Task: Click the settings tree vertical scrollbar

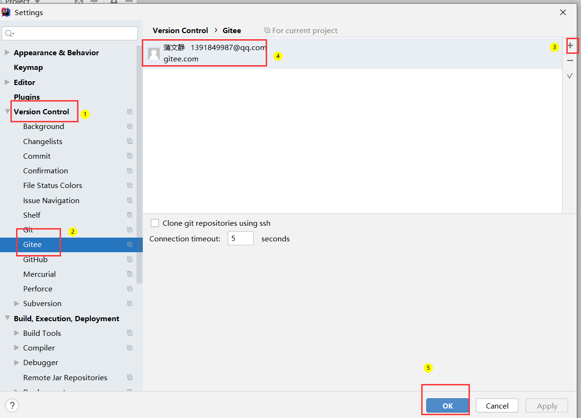Action: coord(139,165)
